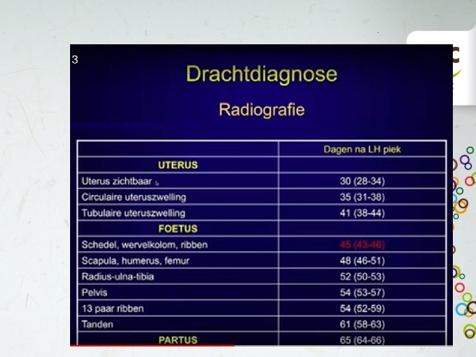Click the value '54 (53-57)'
Image resolution: width=476 pixels, height=357 pixels.
click(x=362, y=292)
